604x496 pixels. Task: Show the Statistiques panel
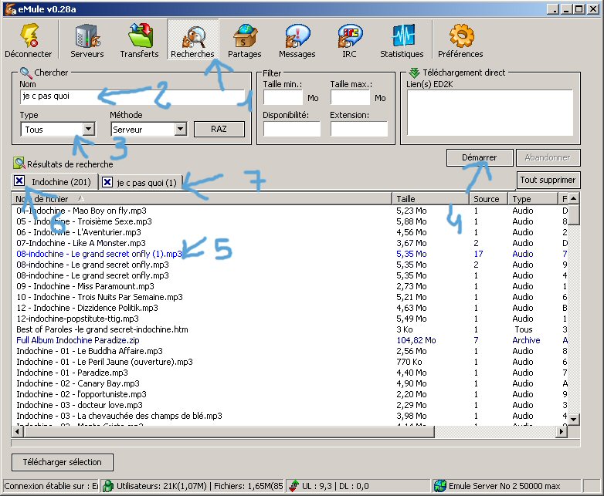(x=402, y=40)
